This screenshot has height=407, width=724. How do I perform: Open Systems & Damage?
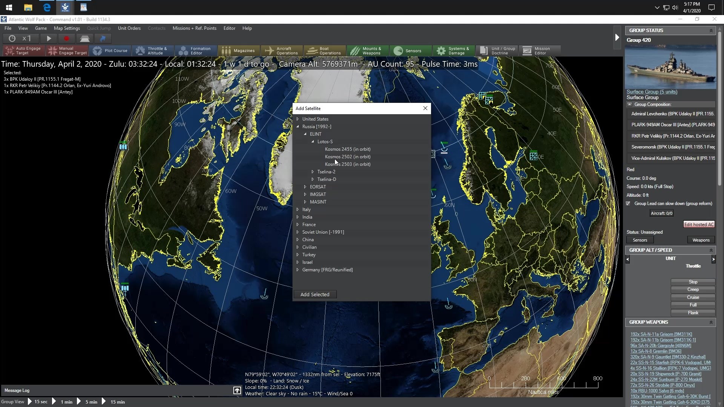pos(454,50)
